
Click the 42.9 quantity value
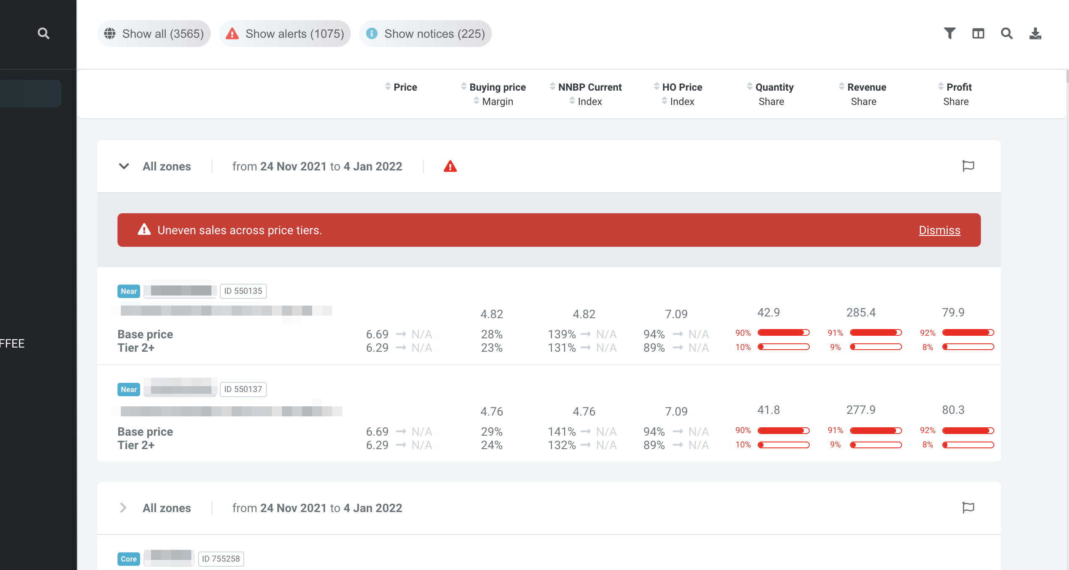(x=769, y=312)
